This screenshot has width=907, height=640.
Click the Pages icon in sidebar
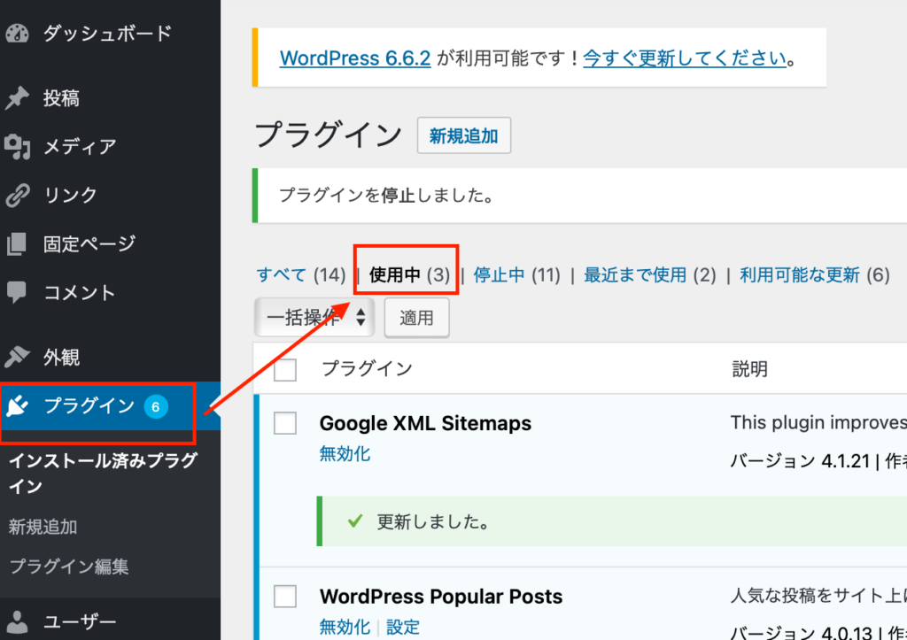pos(18,243)
